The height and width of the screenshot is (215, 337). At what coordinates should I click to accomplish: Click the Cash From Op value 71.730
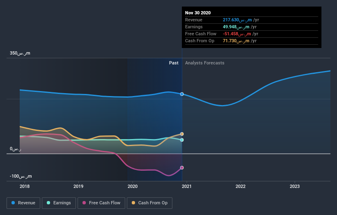[236, 41]
